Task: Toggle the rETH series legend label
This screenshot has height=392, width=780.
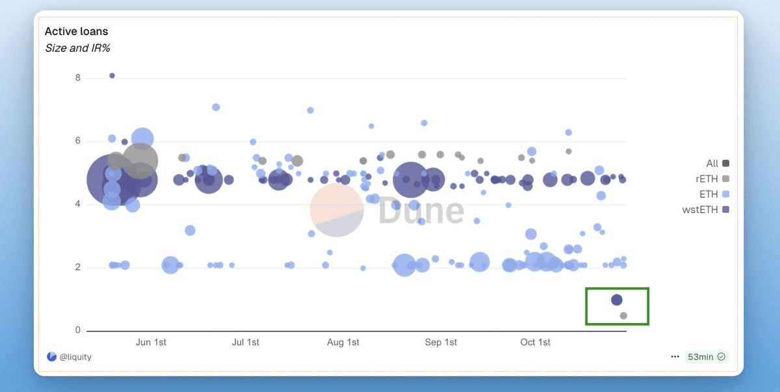Action: coord(706,179)
